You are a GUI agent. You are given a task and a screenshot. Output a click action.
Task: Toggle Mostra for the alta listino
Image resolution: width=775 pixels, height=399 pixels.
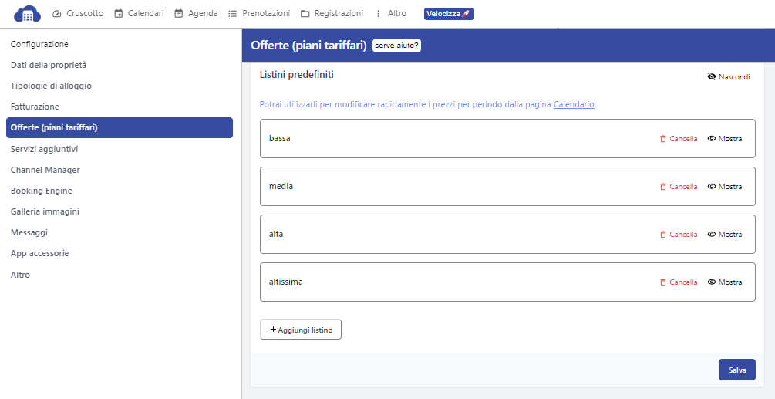tap(725, 235)
